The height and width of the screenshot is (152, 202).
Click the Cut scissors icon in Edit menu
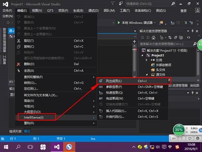tap(18, 41)
